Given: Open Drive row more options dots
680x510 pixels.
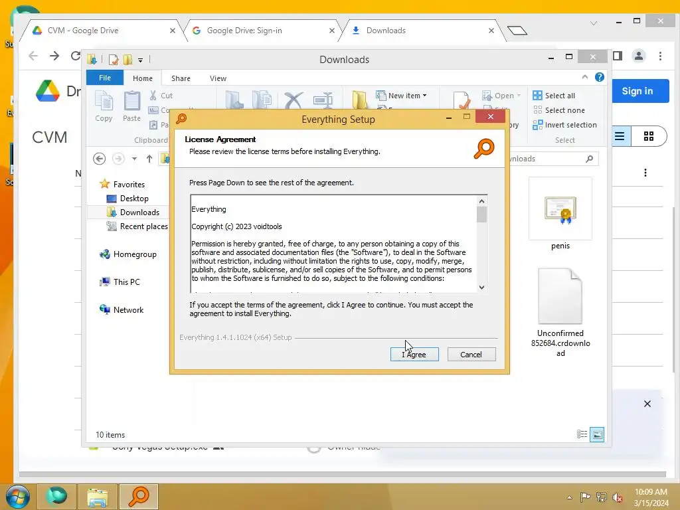Looking at the screenshot, I should click(x=645, y=173).
